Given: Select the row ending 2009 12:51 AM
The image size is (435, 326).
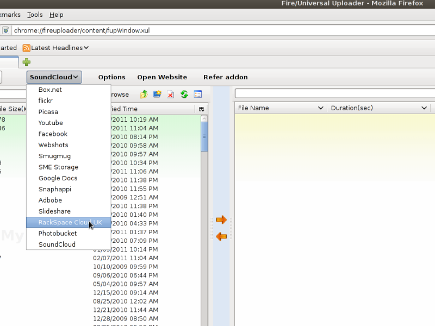Looking at the screenshot, I should pyautogui.click(x=135, y=197).
